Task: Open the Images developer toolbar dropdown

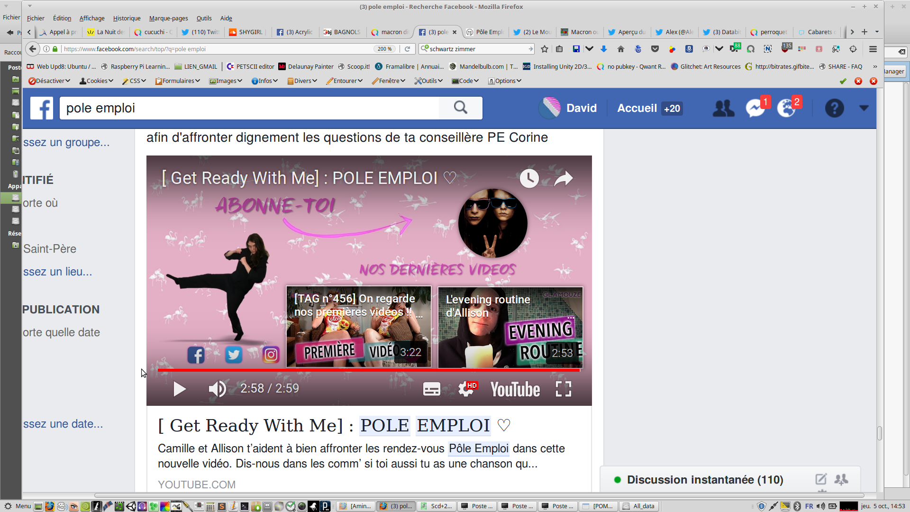Action: (x=226, y=81)
